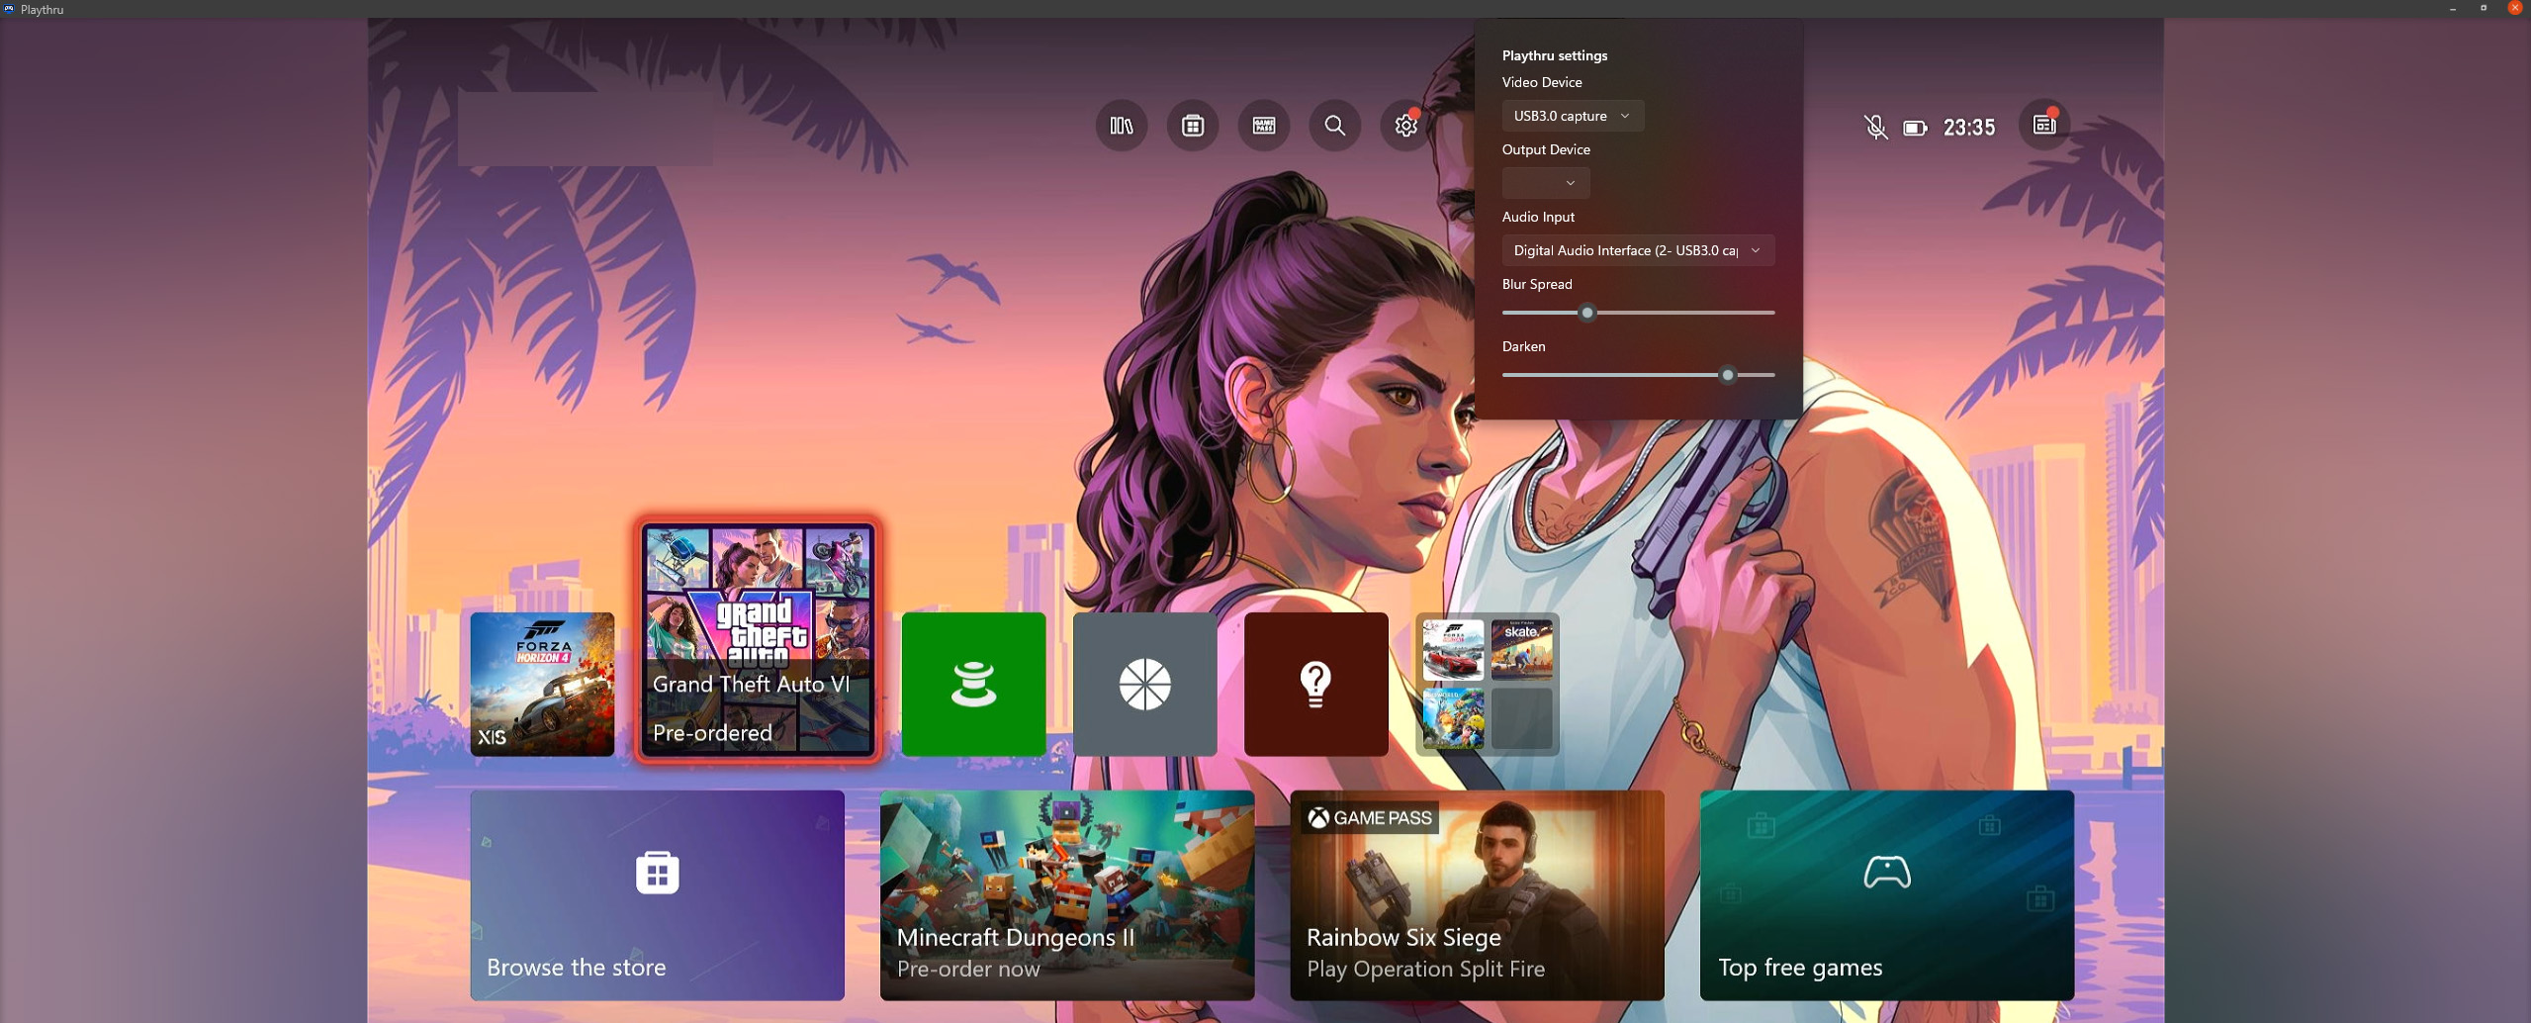This screenshot has width=2531, height=1023.
Task: Close the Playthru window
Action: [x=2514, y=8]
